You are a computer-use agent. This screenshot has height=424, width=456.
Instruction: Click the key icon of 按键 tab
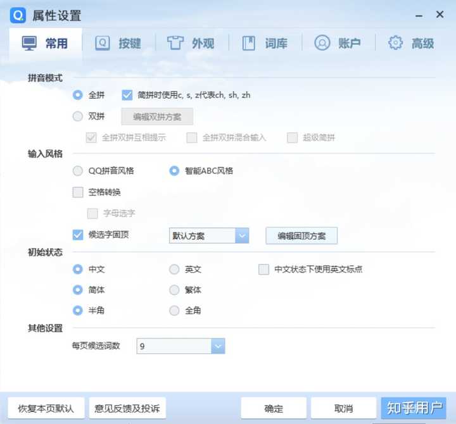coord(103,43)
